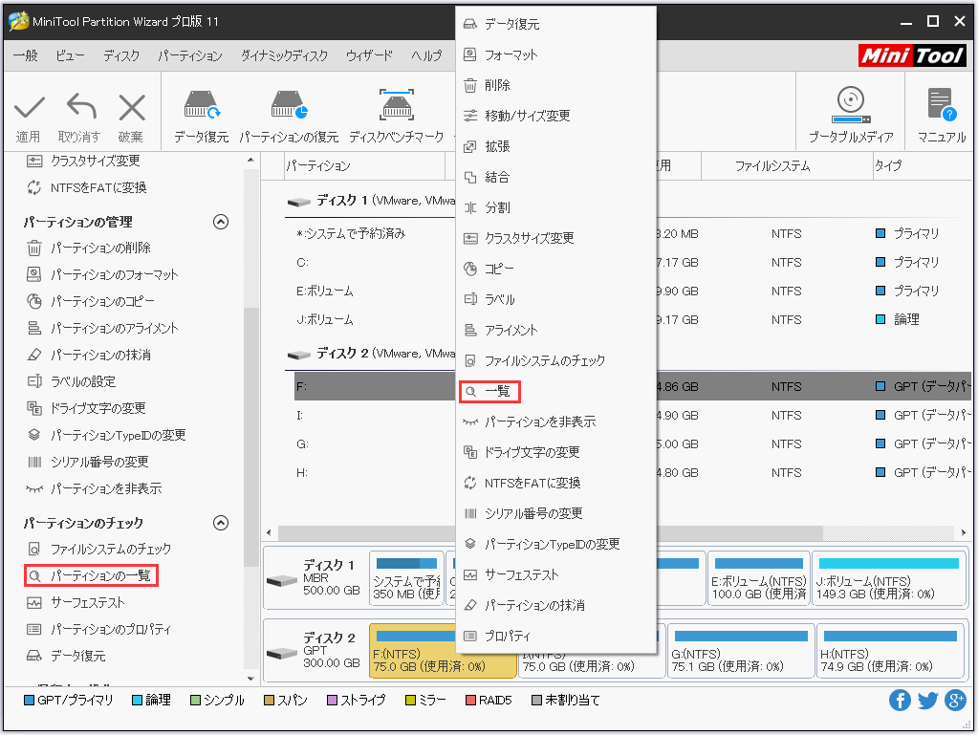Open パーティションの復元 toolbar tool

(288, 106)
